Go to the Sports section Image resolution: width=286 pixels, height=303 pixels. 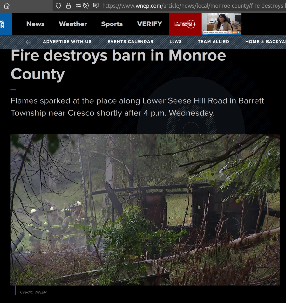click(x=112, y=24)
